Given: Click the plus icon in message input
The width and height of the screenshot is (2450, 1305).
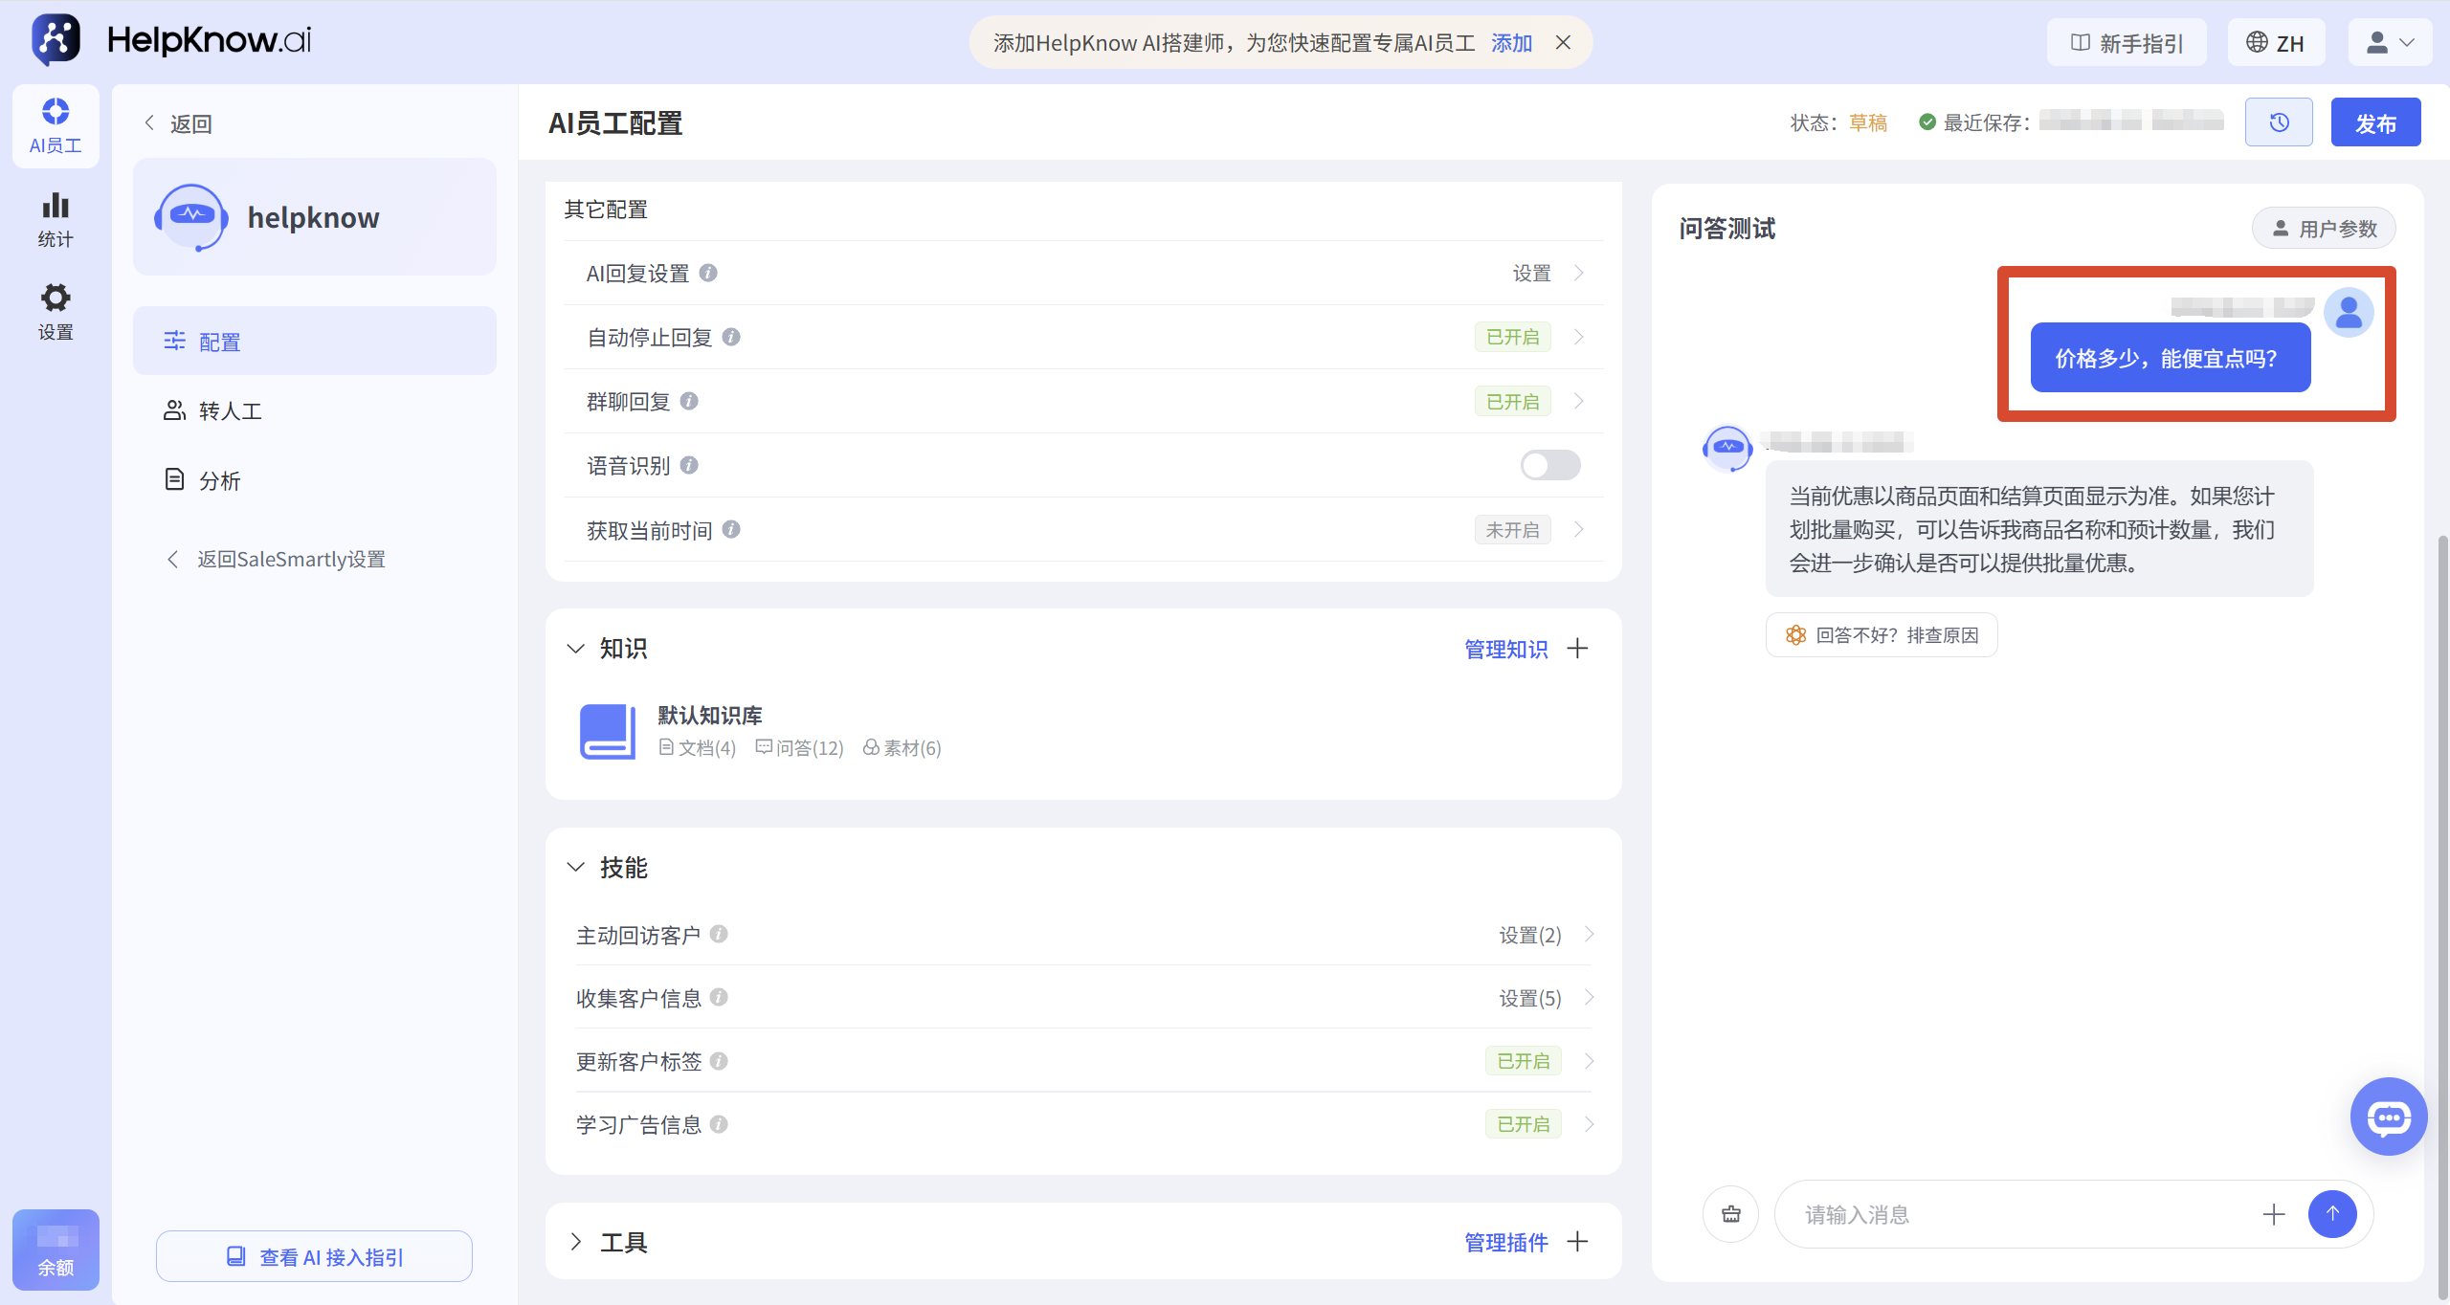Looking at the screenshot, I should [2274, 1214].
